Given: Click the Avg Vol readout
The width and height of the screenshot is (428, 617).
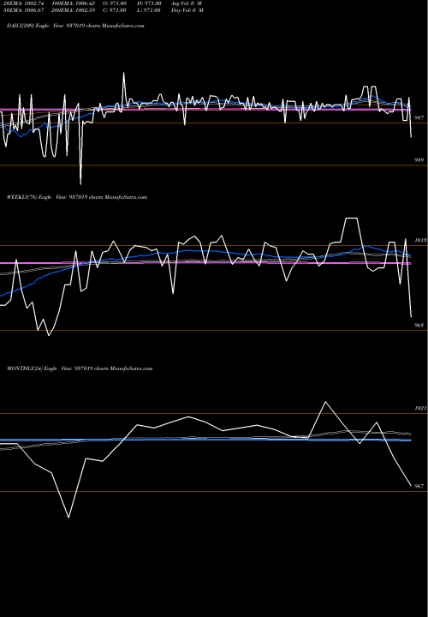Looking at the screenshot, I should coord(187,3).
